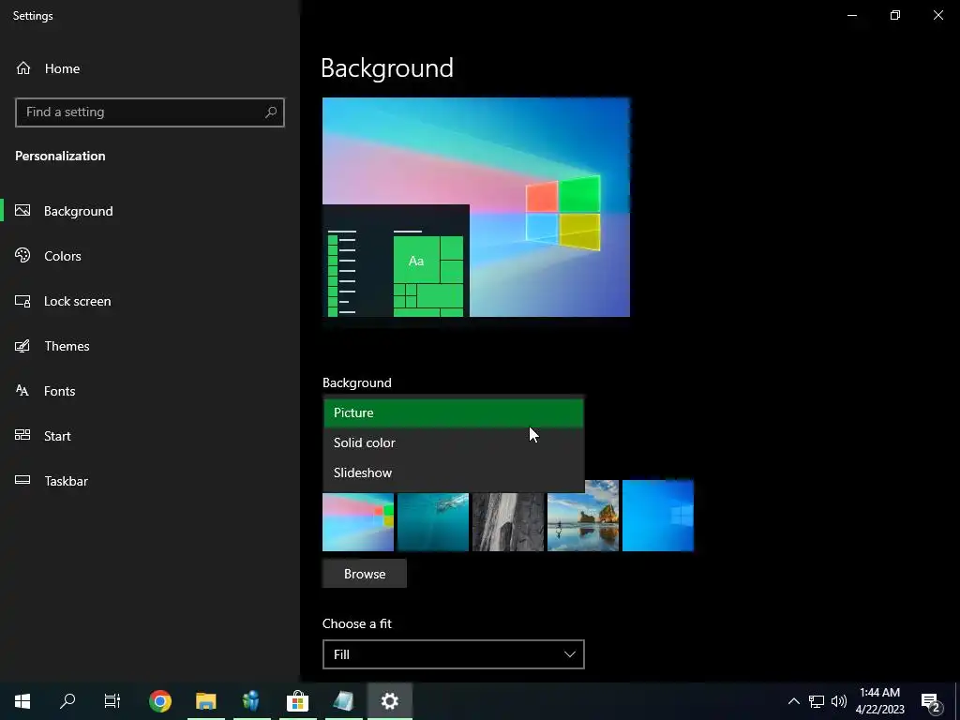Expand the Choose a fit dropdown
This screenshot has width=960, height=720.
coord(454,654)
